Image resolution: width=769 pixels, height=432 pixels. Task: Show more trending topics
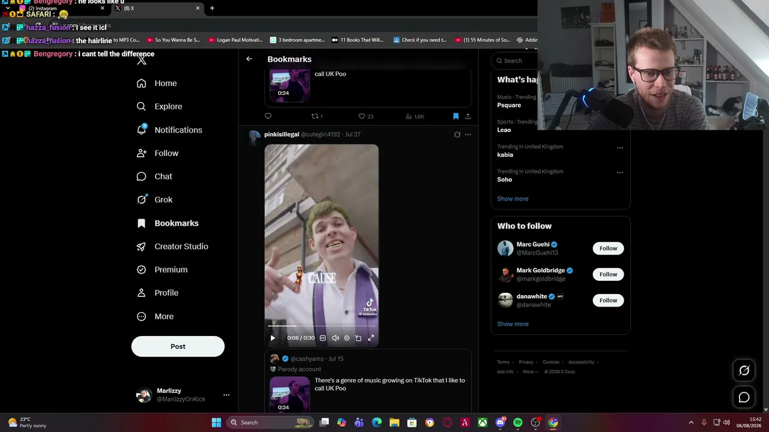point(512,199)
